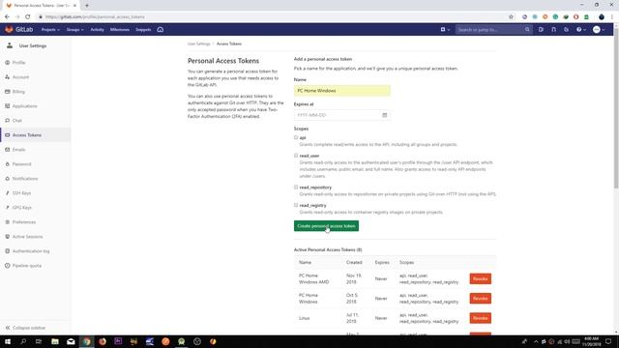
Task: Revoke the PC Home Windows AMD token
Action: pos(480,279)
